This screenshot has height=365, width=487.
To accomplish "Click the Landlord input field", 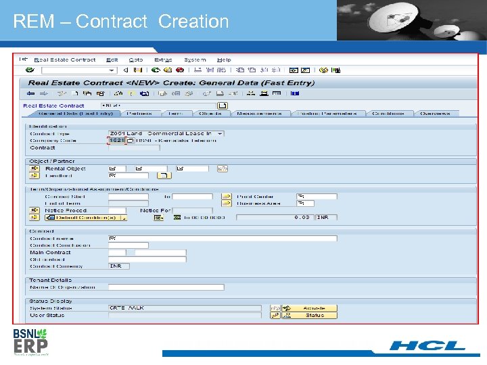I will [x=129, y=176].
